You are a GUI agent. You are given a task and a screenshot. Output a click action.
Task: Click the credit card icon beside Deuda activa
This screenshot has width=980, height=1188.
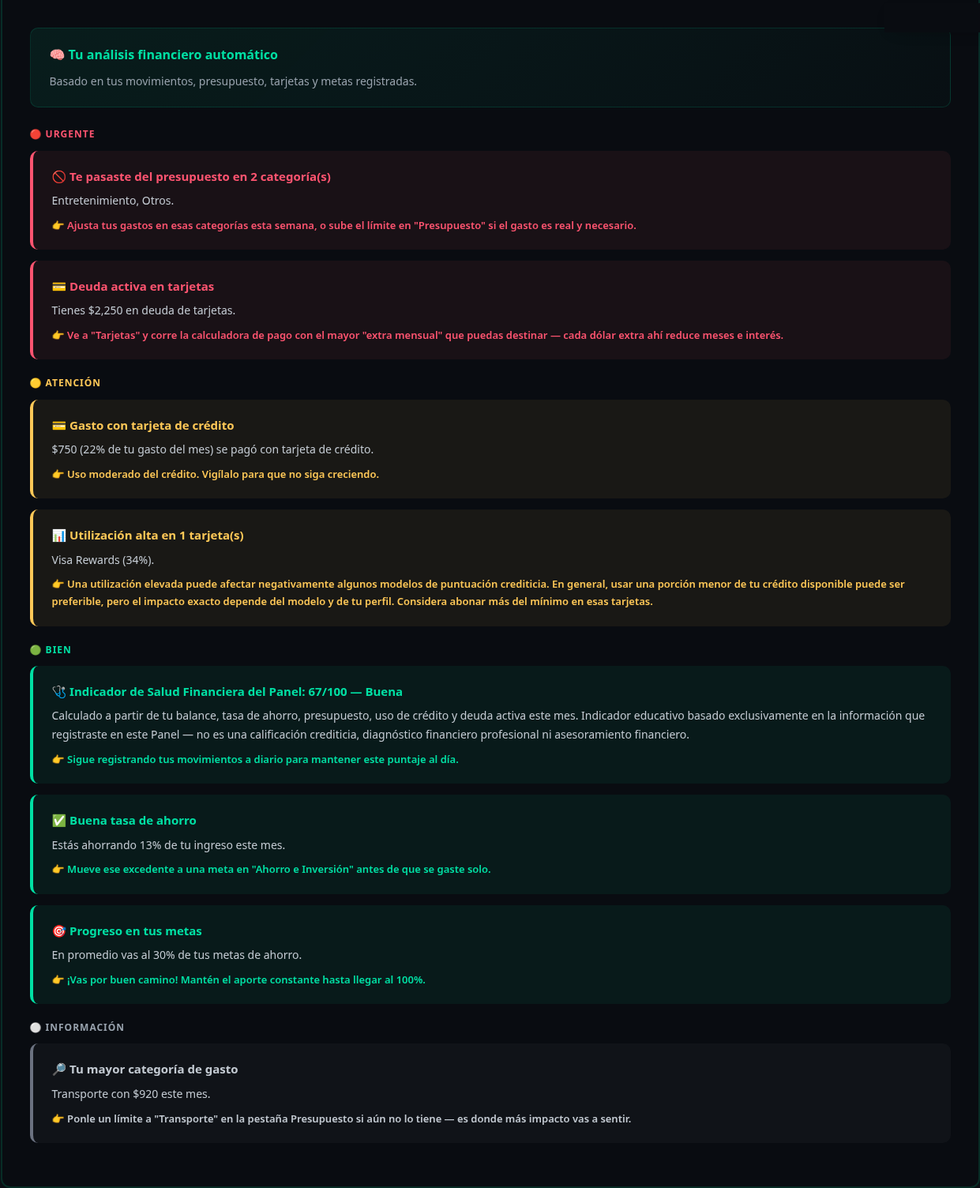[59, 287]
